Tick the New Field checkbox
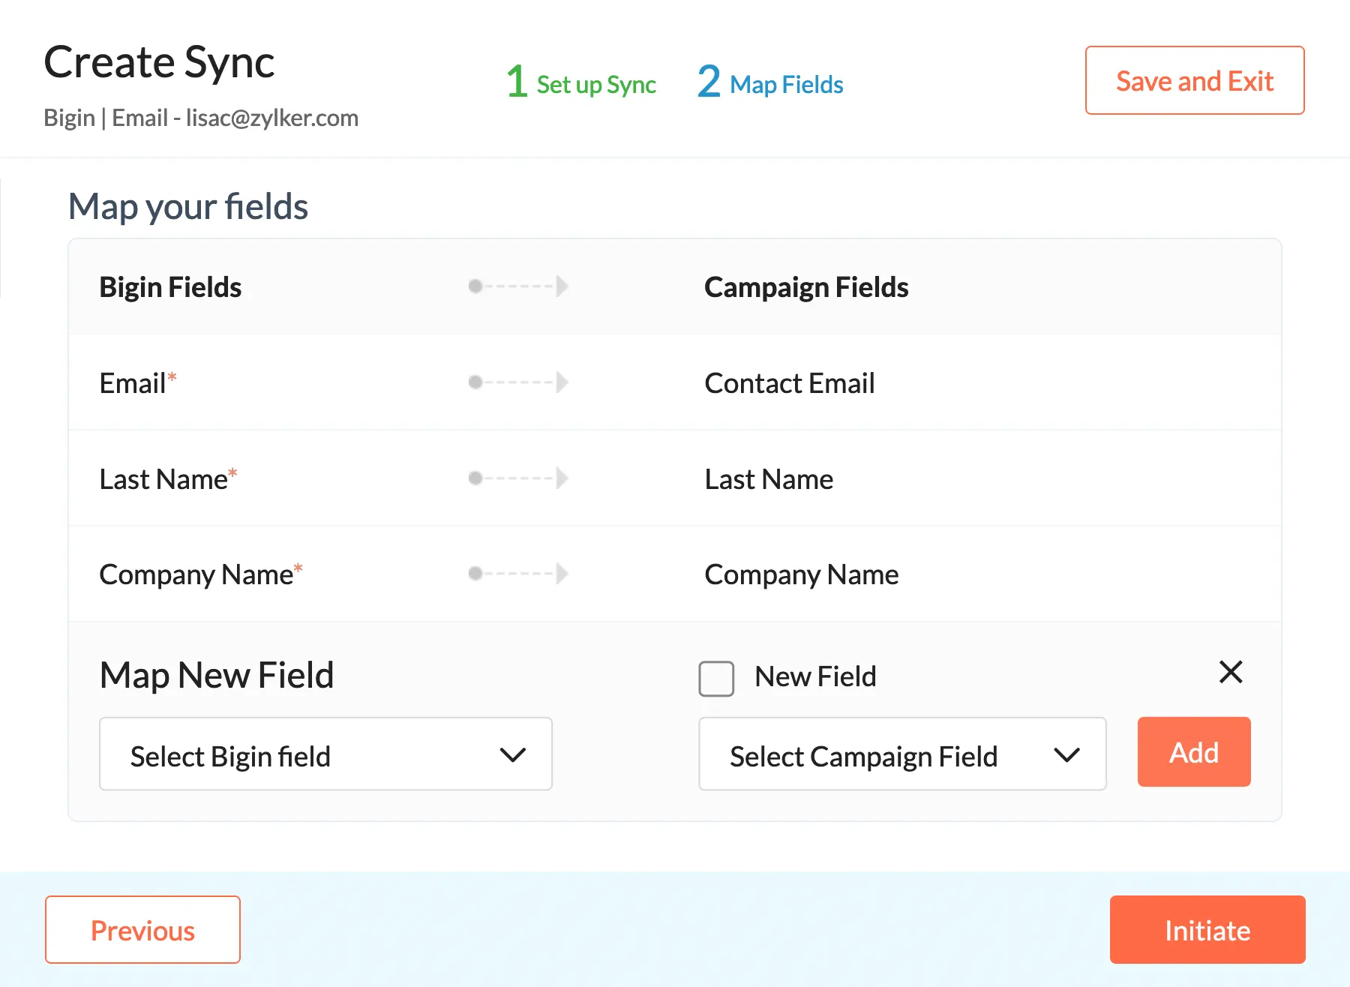 (716, 679)
